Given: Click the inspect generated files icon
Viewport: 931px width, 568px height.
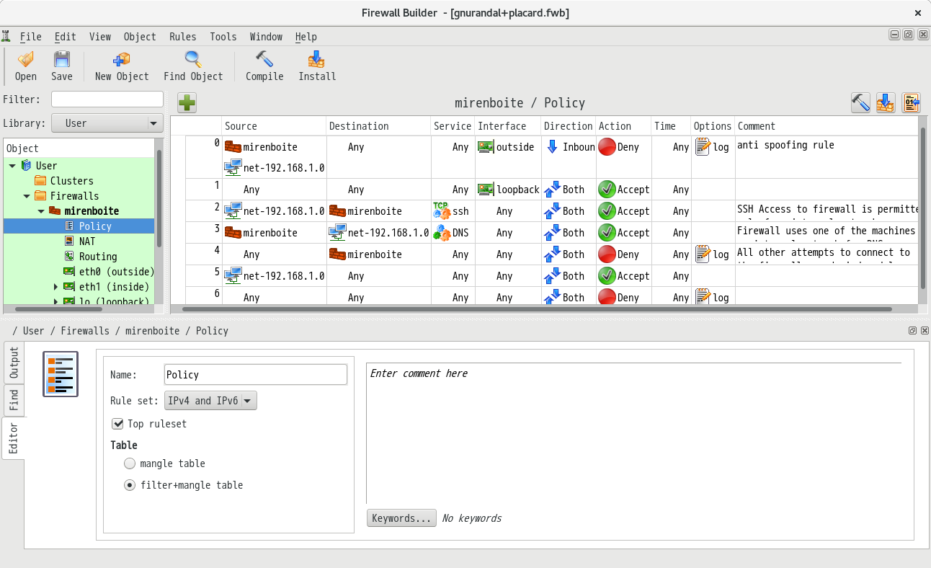Looking at the screenshot, I should click(911, 103).
